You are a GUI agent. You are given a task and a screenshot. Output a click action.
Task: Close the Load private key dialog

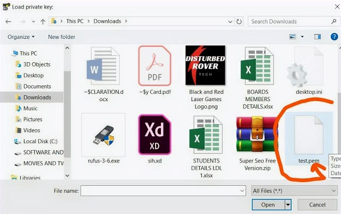(x=337, y=6)
